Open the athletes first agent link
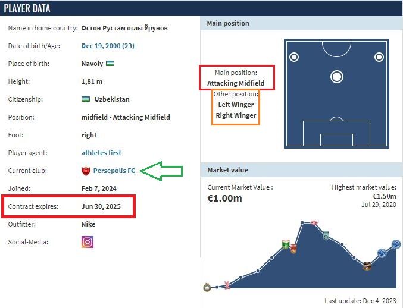Screen dimensions: 403x308 (x=101, y=153)
